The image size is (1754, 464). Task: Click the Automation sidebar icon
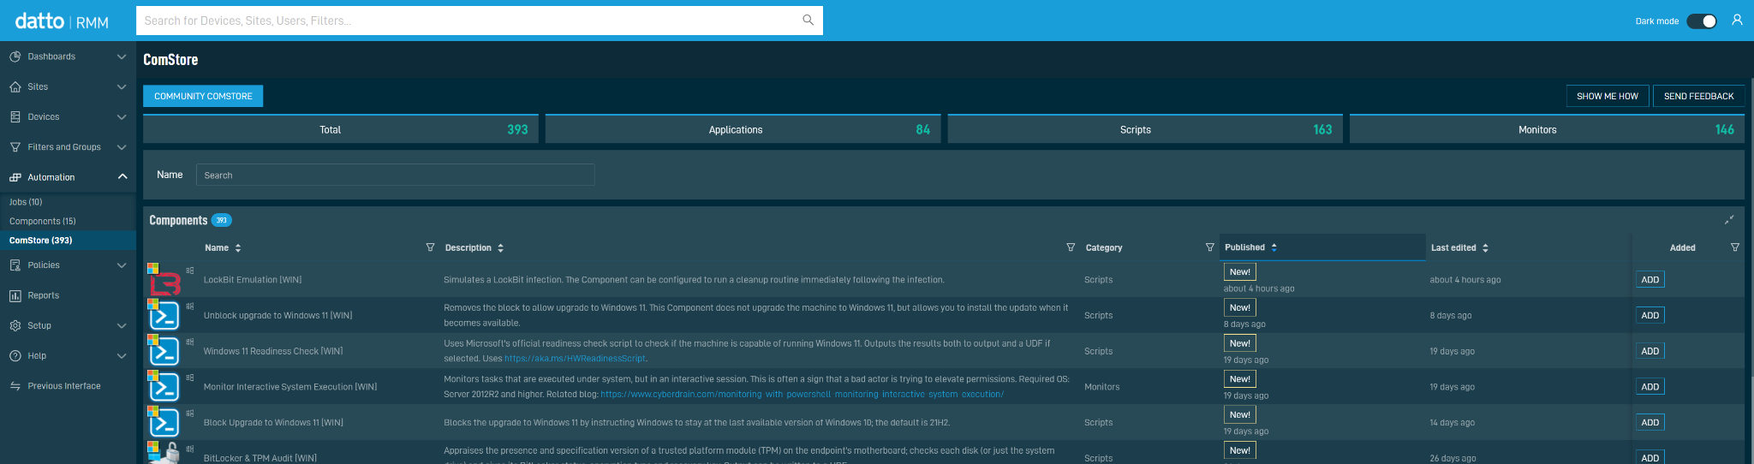pos(15,177)
